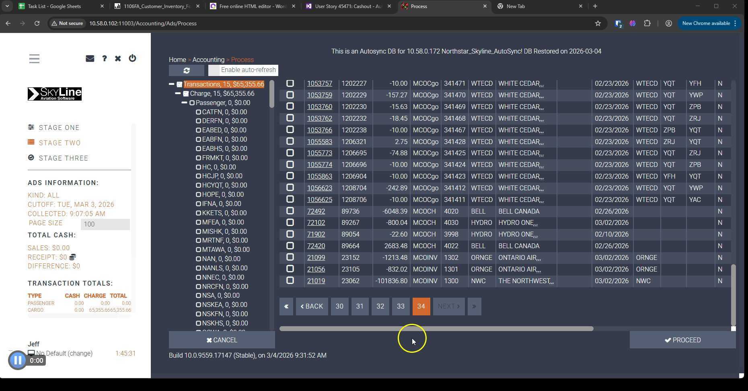748x391 pixels.
Task: Open help via the question mark icon
Action: pos(104,59)
